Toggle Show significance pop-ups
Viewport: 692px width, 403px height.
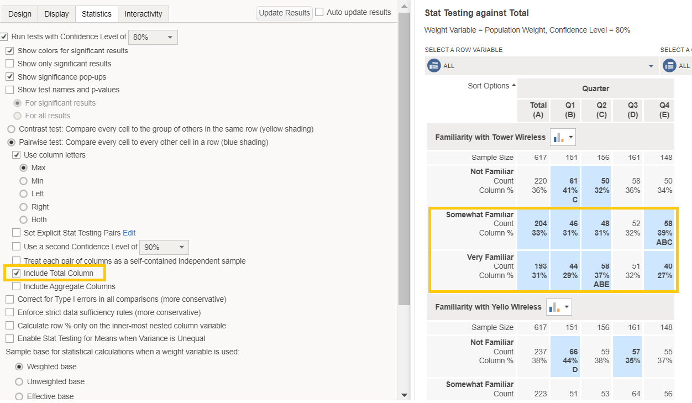tap(10, 77)
